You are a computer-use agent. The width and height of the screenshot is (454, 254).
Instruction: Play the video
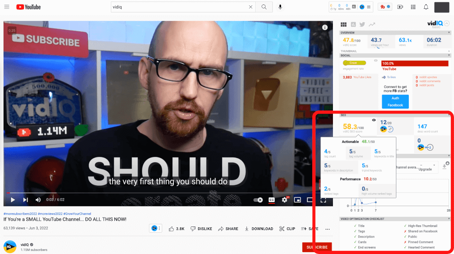click(12, 199)
